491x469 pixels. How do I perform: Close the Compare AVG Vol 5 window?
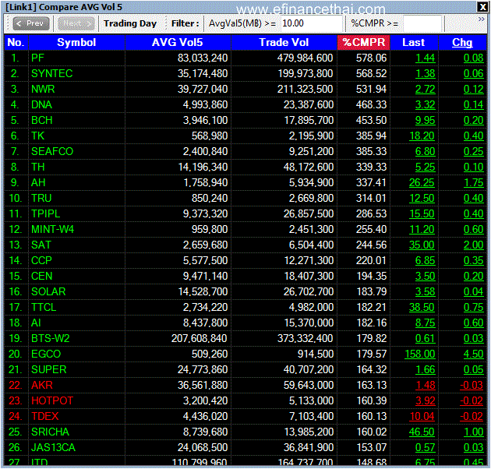[482, 7]
